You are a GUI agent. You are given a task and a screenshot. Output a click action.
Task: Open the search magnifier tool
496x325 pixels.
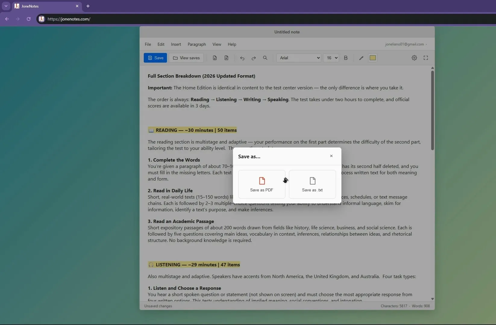[x=265, y=58]
